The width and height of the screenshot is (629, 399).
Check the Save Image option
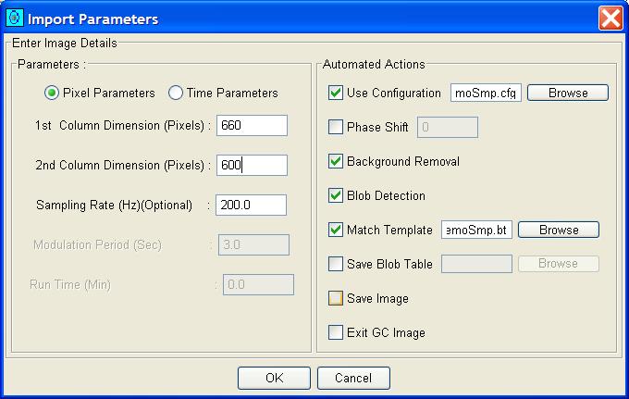pos(336,298)
